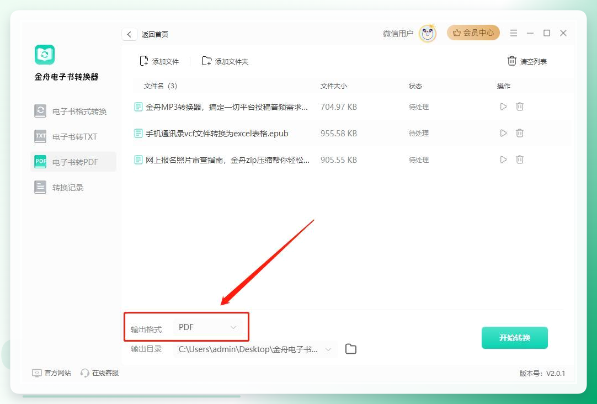Delete the 金舟MP3转换器 file row
Viewport: 597px width, 404px height.
point(520,107)
